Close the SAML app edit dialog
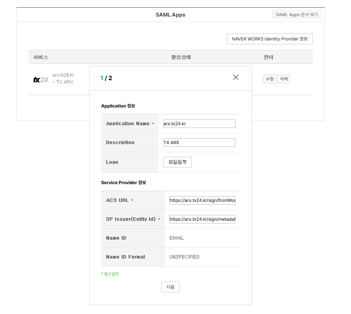 tap(236, 77)
